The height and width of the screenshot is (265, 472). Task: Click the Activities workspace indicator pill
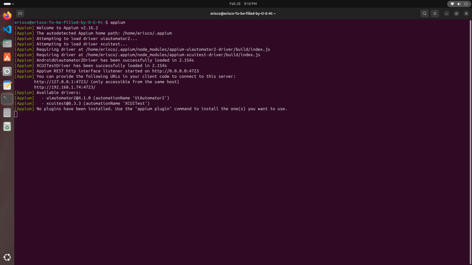(7, 4)
